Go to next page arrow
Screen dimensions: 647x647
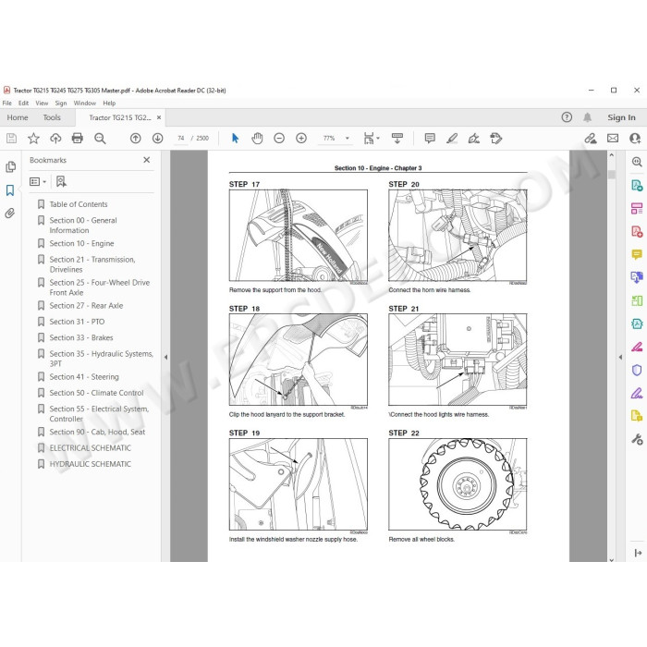[157, 139]
